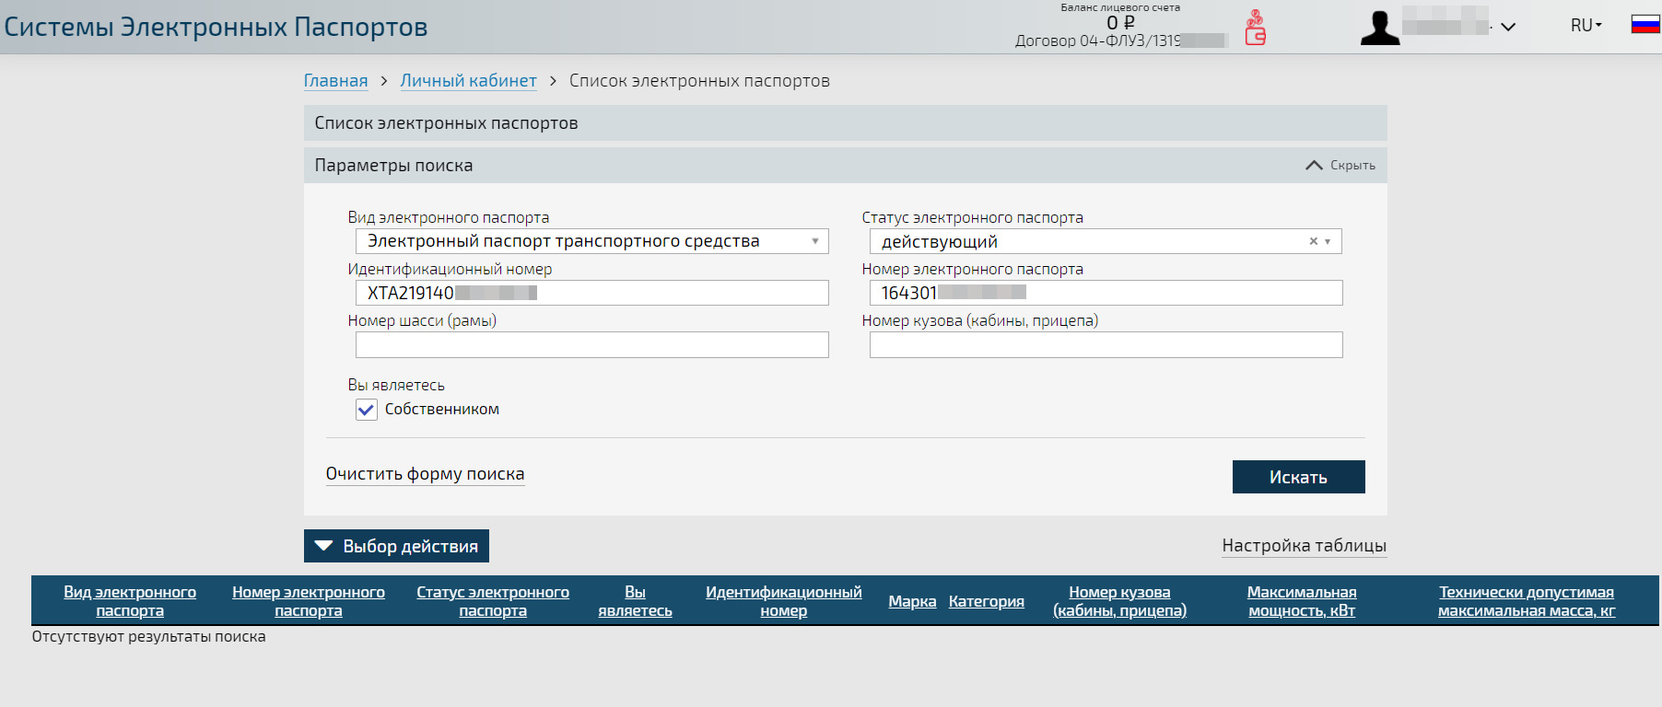Click the Идентификационный номер input field

tap(591, 293)
